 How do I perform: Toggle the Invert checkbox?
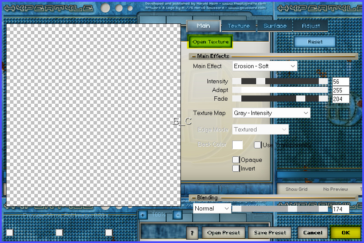(236, 168)
